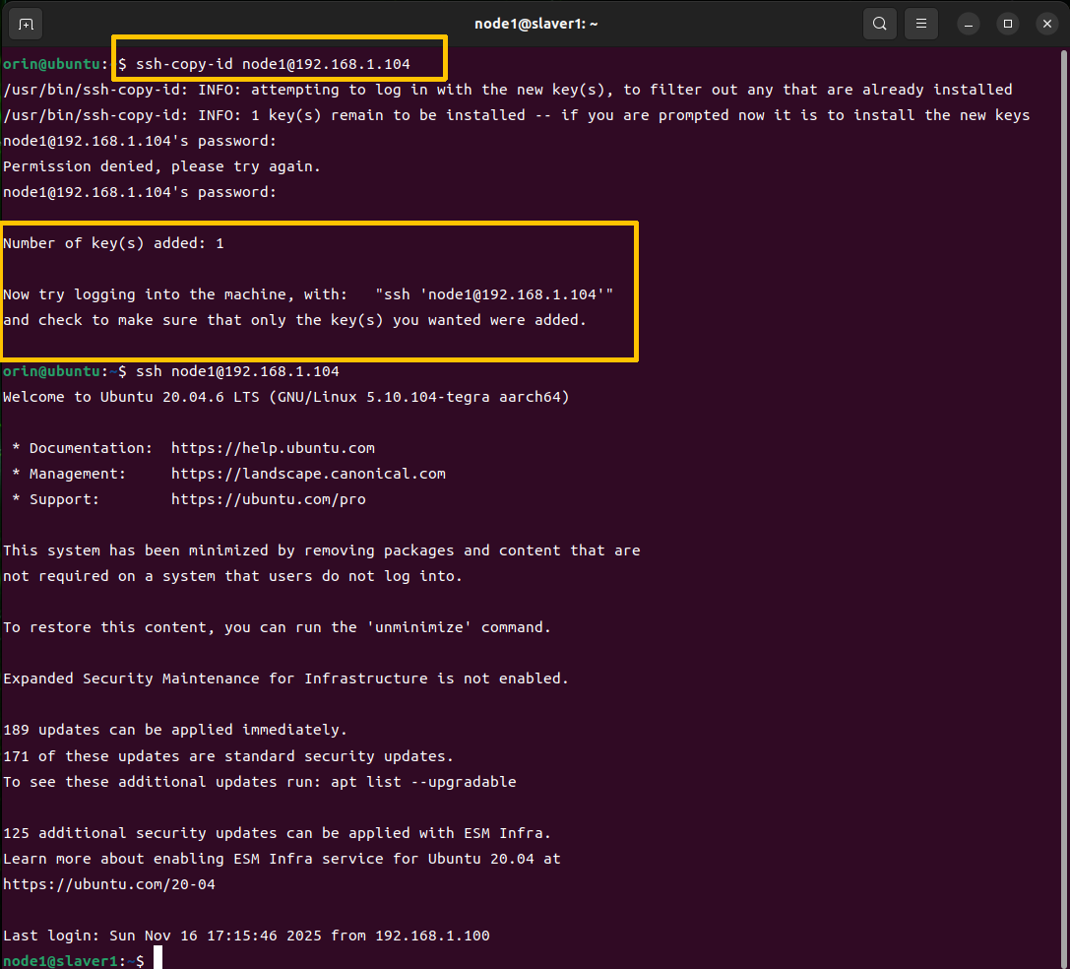Click the 'This system has been minimized' line
The height and width of the screenshot is (969, 1070).
(322, 550)
